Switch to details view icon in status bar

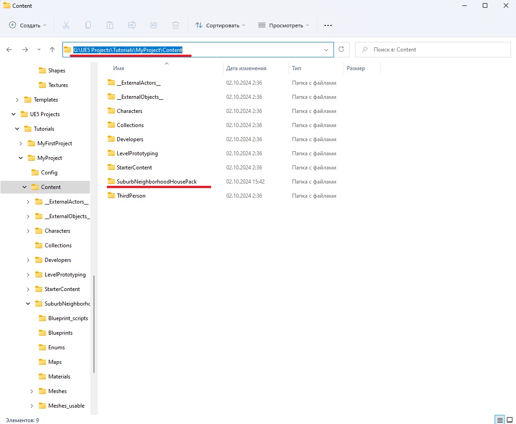tap(500, 420)
